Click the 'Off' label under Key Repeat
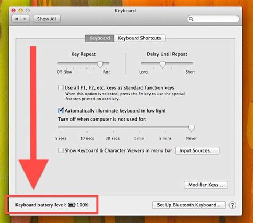The height and width of the screenshot is (223, 253). click(59, 72)
